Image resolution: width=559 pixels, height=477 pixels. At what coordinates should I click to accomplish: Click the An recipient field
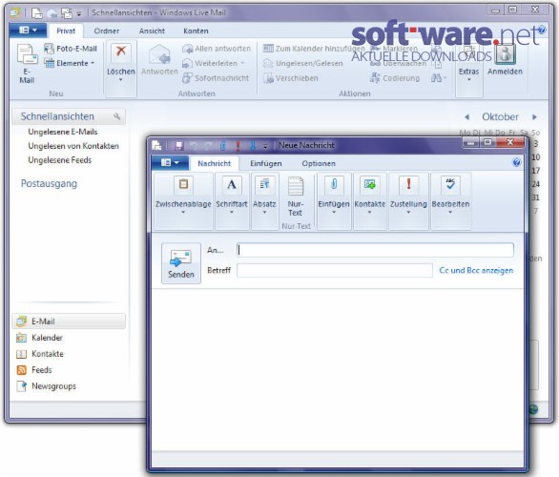click(376, 250)
